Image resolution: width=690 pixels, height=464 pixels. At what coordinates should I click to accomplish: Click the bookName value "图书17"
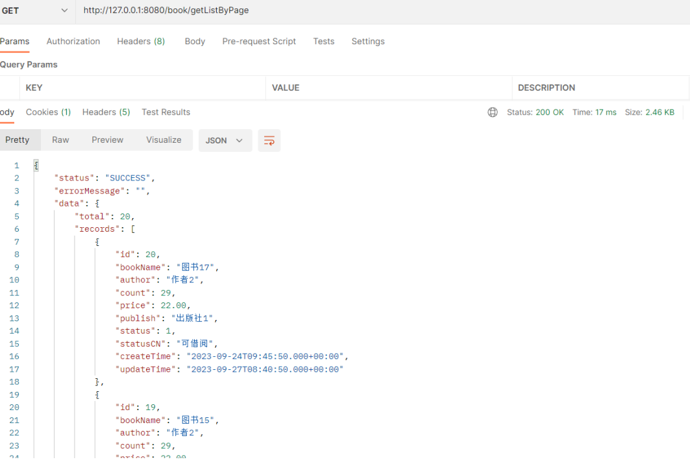(195, 267)
